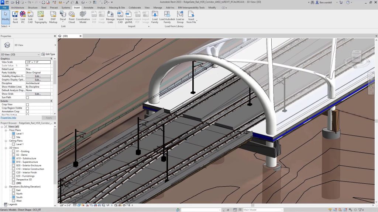Click View Scale value field
This screenshot has height=212, width=378.
(x=38, y=62)
